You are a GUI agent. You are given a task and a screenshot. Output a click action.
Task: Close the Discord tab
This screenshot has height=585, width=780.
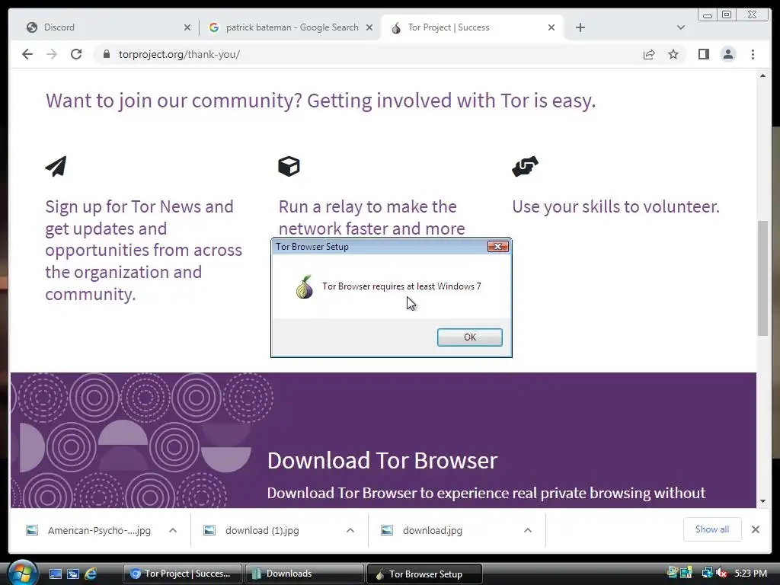coord(187,28)
